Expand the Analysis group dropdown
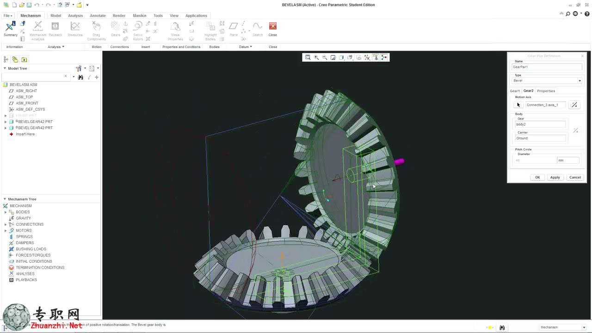 [x=56, y=47]
